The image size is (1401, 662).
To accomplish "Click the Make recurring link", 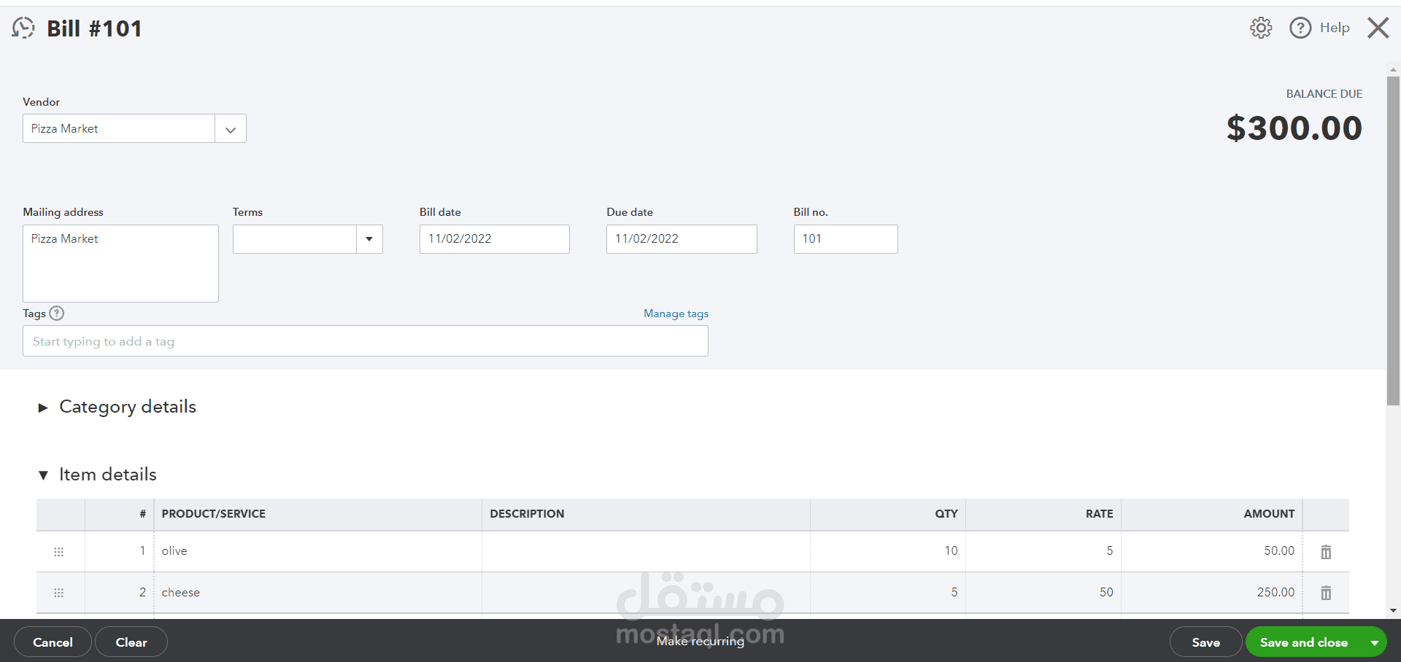I will tap(700, 642).
